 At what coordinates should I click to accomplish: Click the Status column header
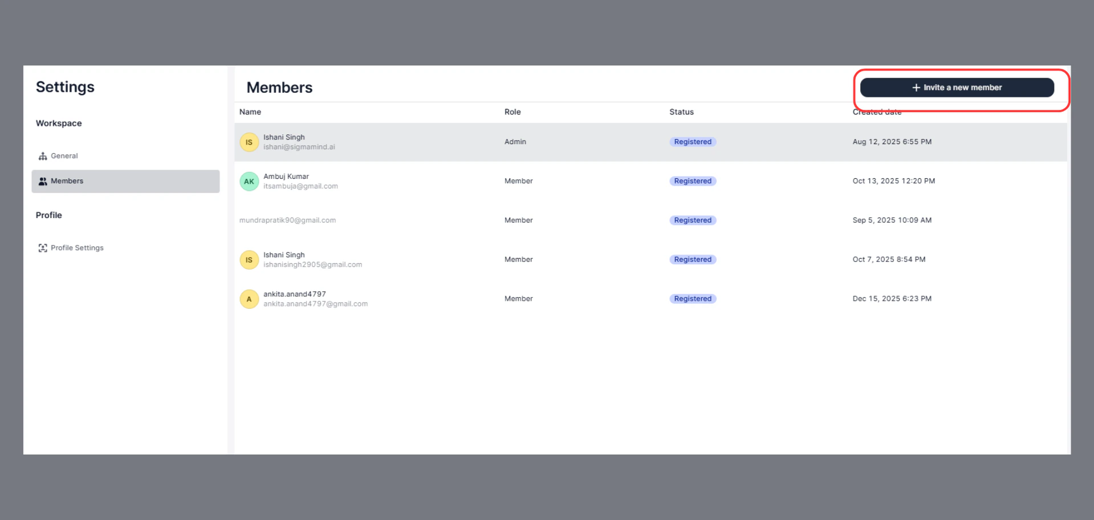point(681,112)
